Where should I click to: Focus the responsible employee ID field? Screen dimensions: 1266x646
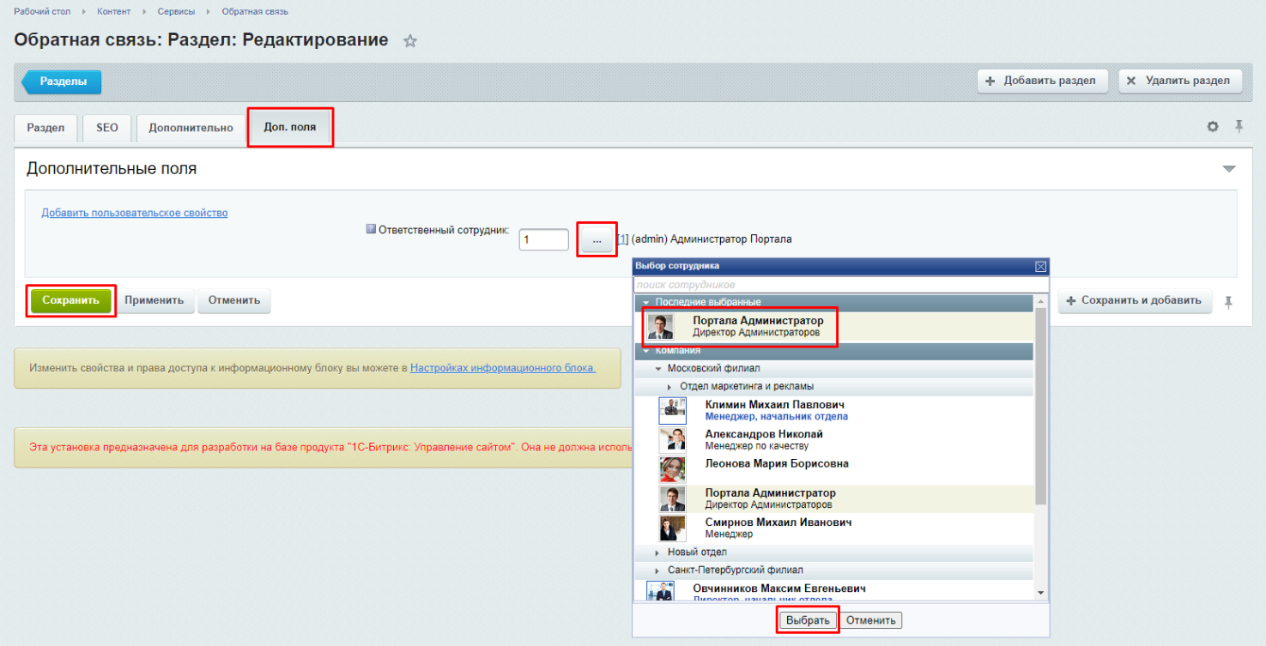544,239
